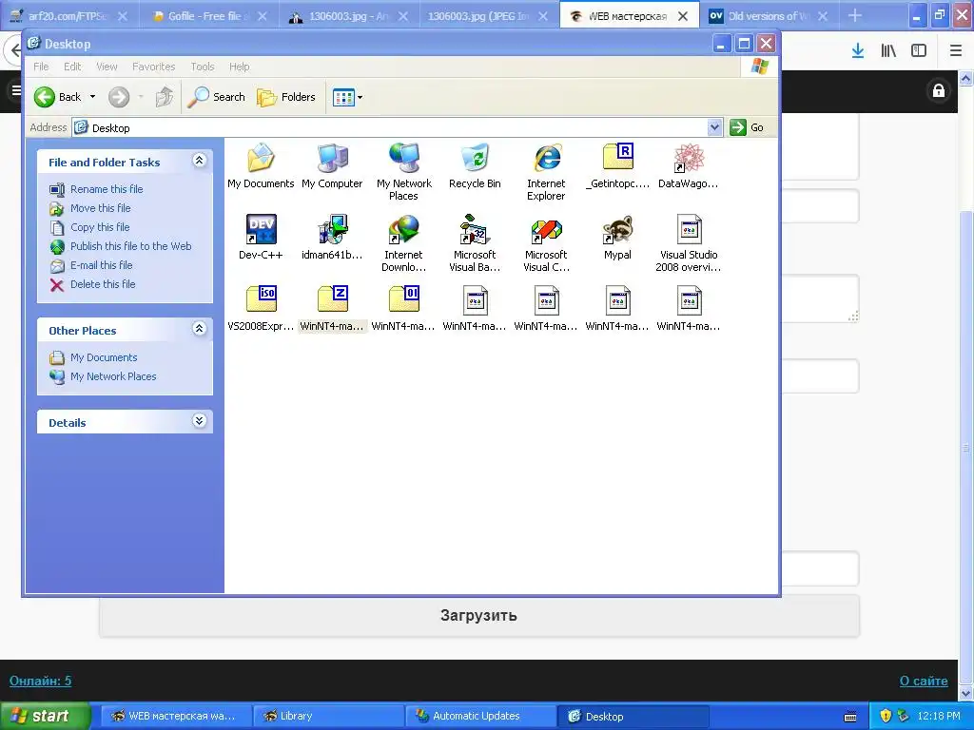The width and height of the screenshot is (974, 730).
Task: Select the Microsoft Visual C++ shortcut
Action: point(546,242)
